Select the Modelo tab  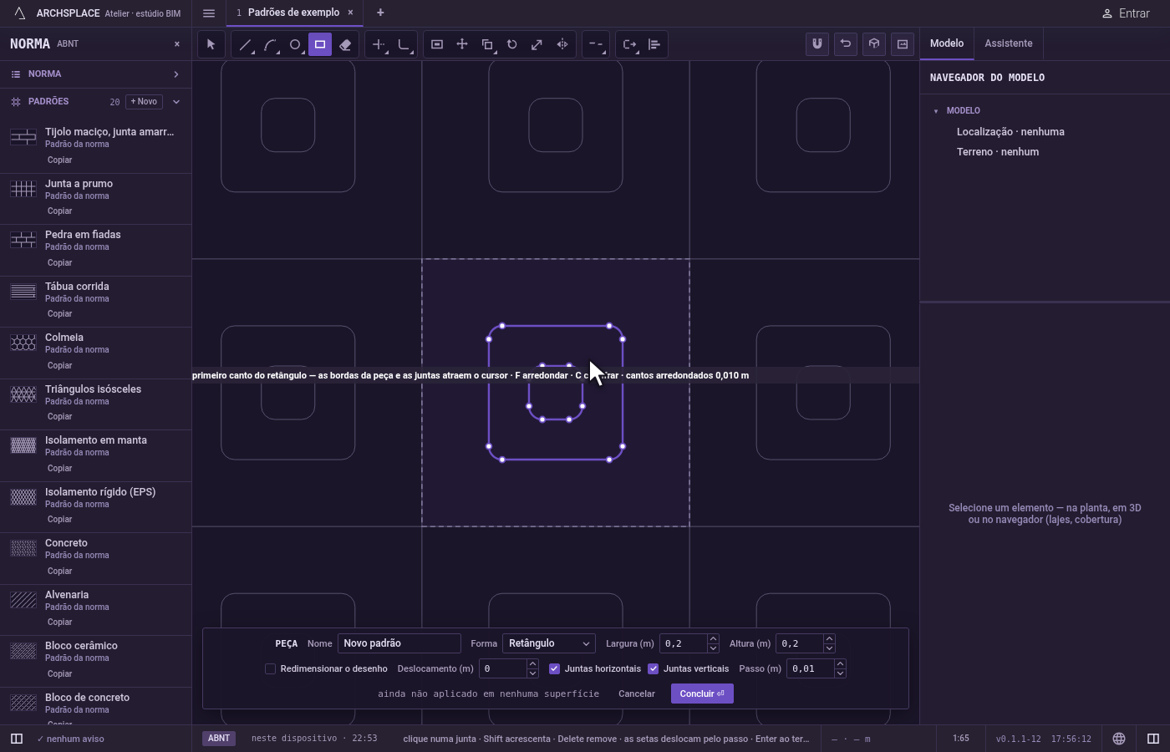tap(947, 43)
